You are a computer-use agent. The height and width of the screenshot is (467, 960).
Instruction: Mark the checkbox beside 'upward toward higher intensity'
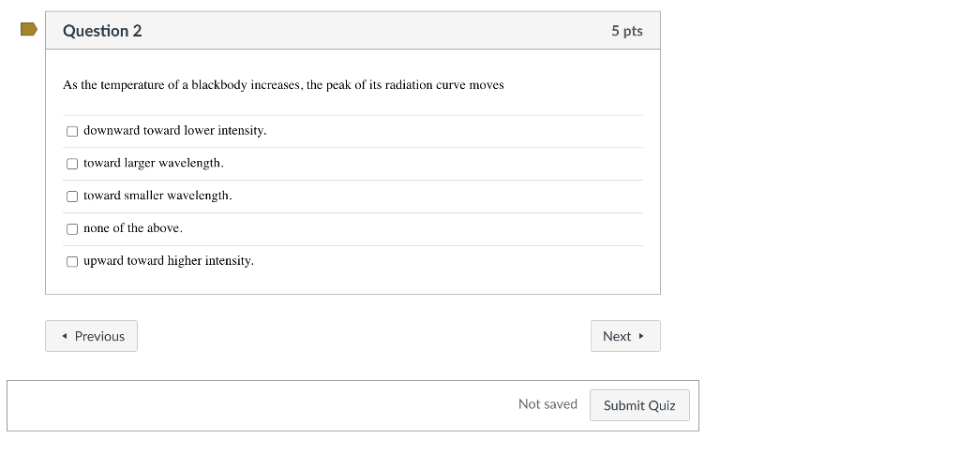click(x=72, y=262)
